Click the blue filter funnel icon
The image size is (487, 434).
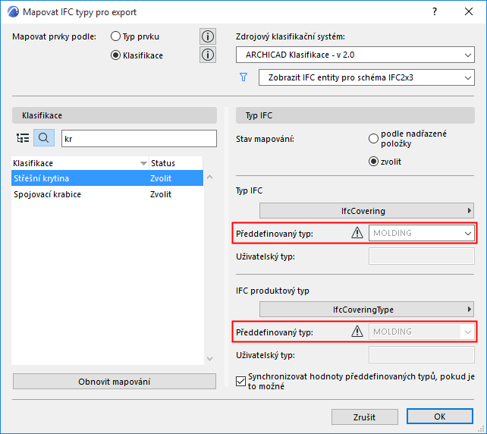point(243,77)
